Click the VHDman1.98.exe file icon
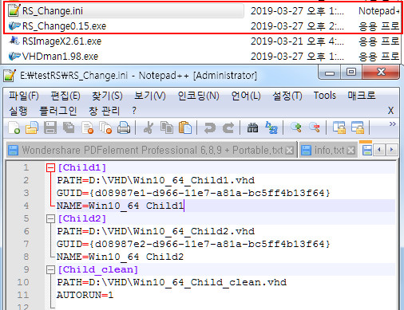This screenshot has height=310, width=404. (x=14, y=56)
